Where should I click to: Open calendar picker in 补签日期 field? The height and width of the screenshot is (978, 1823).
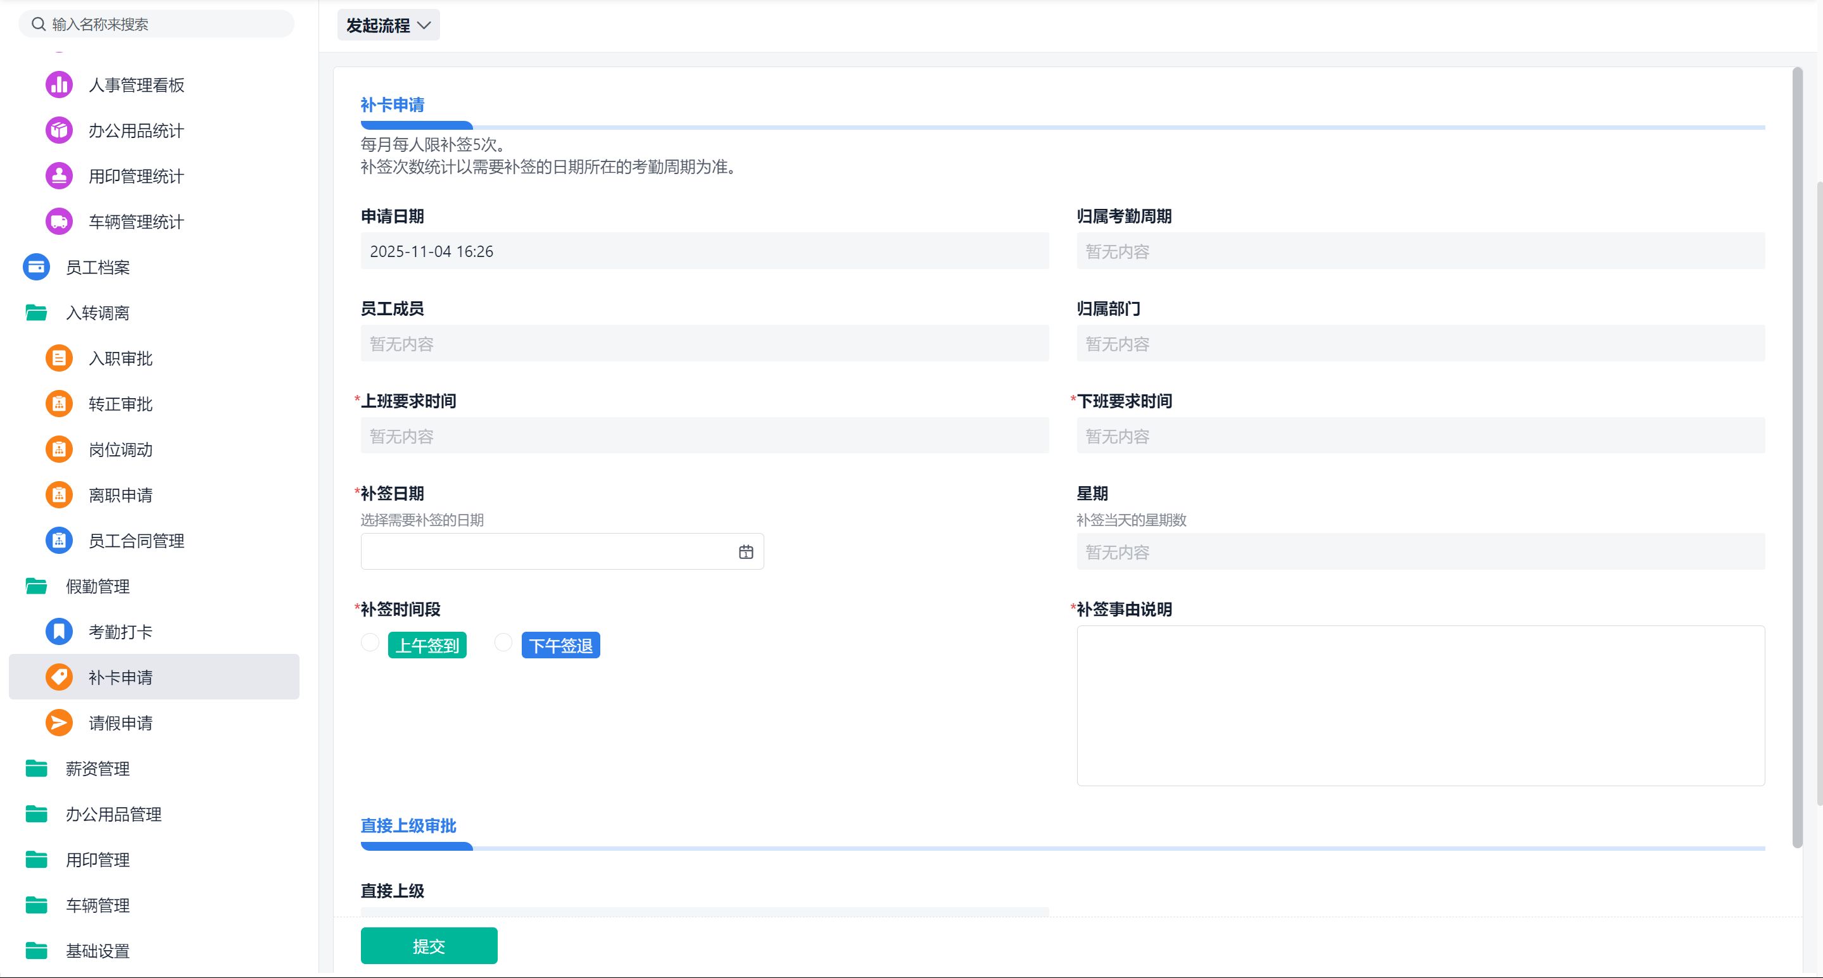pos(746,552)
